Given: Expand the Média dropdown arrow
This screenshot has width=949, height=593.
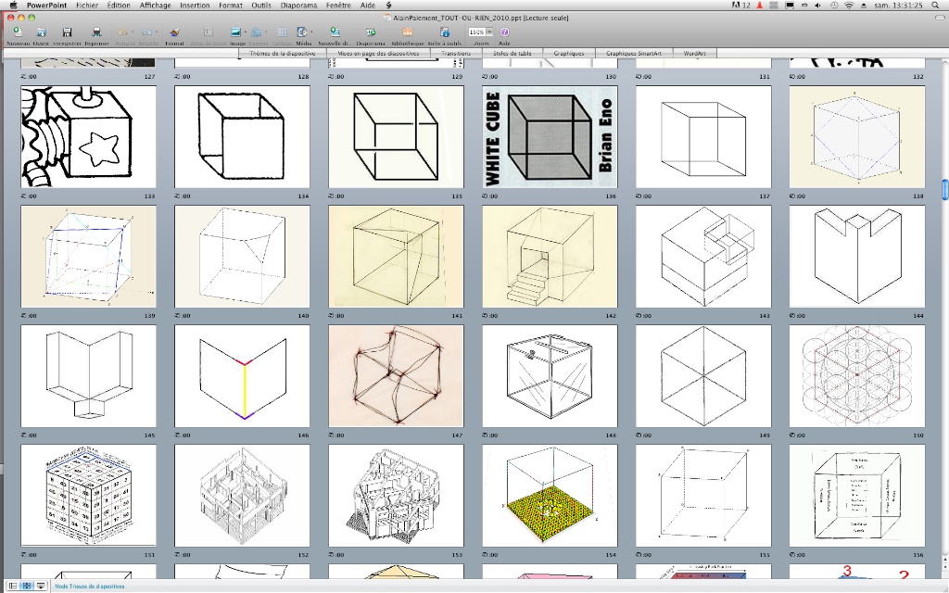Looking at the screenshot, I should click(x=311, y=32).
